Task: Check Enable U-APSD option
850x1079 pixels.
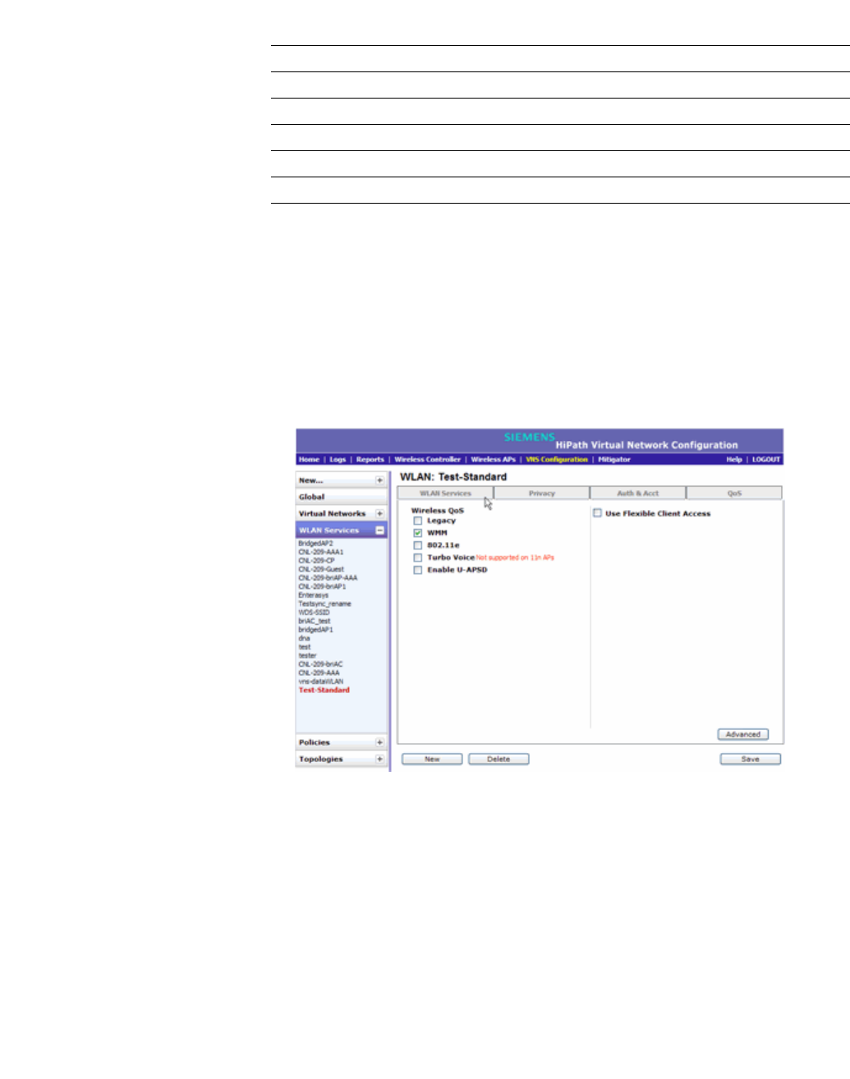Action: pos(417,570)
